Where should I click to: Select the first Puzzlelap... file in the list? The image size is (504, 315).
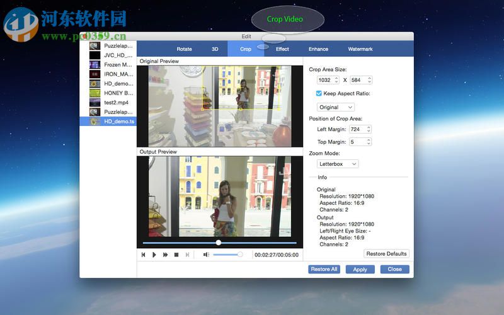pyautogui.click(x=108, y=45)
